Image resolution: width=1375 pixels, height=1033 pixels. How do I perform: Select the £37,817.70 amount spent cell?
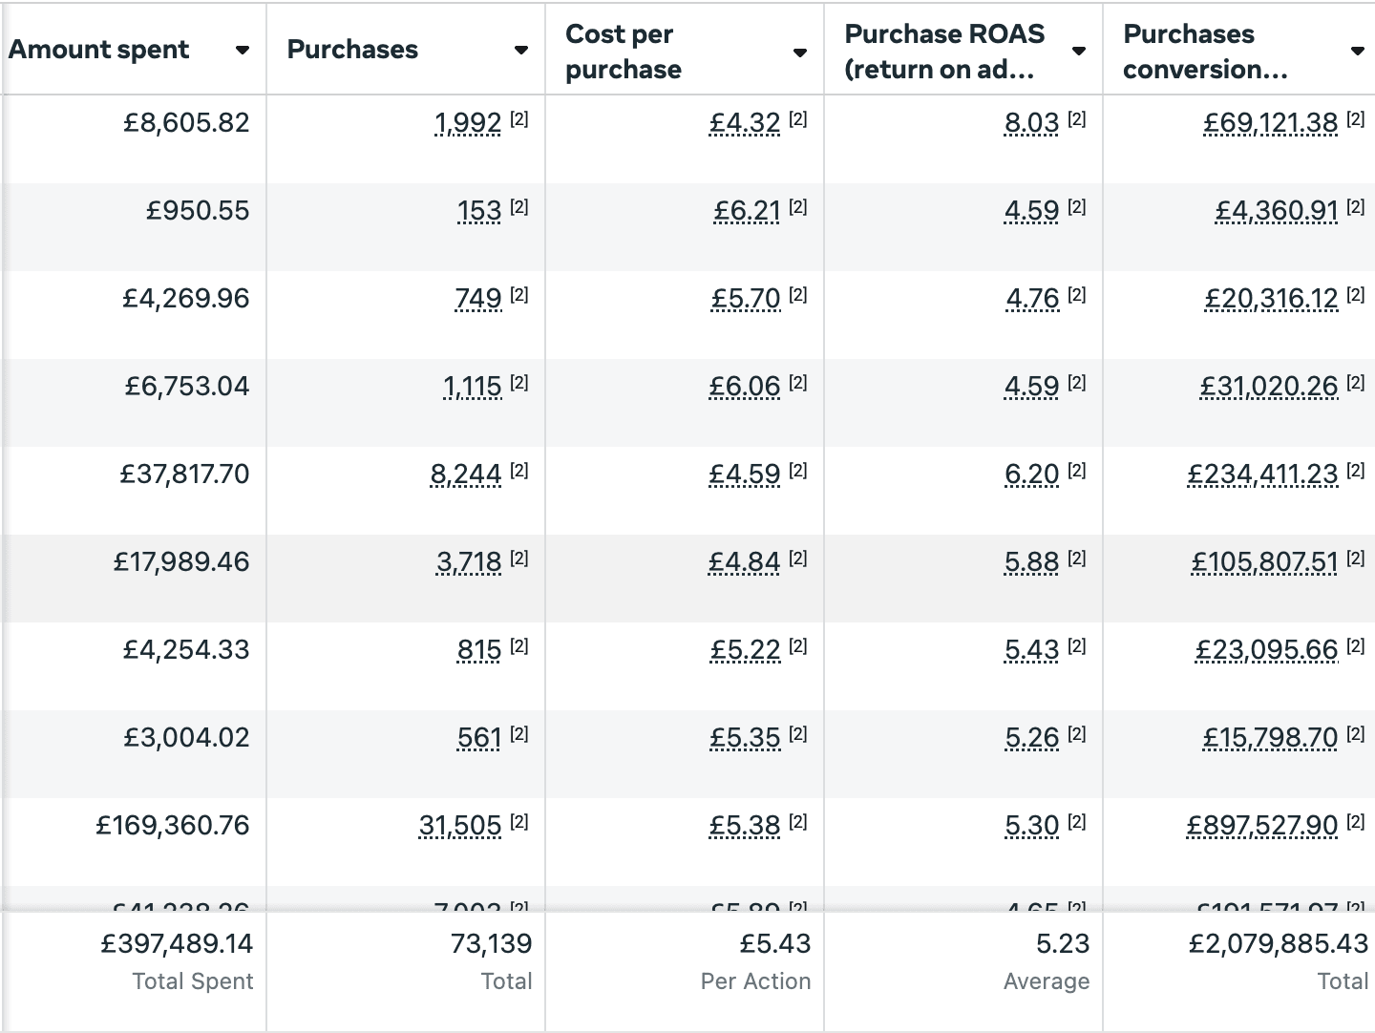(184, 474)
